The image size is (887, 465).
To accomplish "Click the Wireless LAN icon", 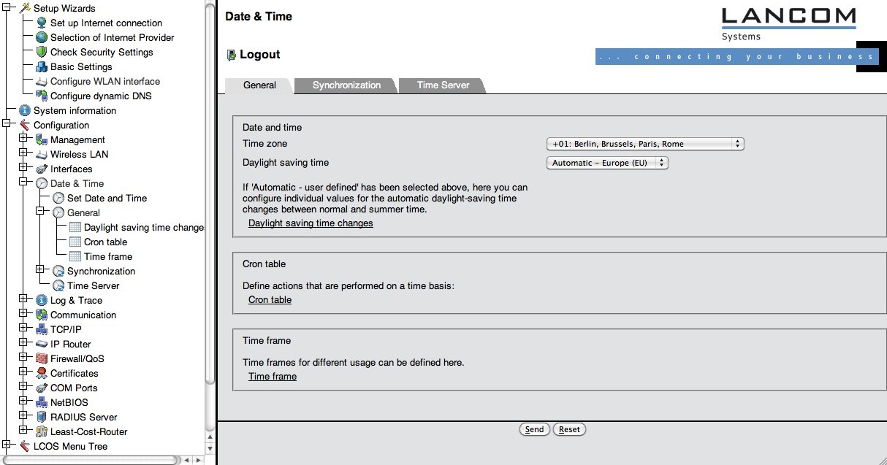I will (x=42, y=154).
